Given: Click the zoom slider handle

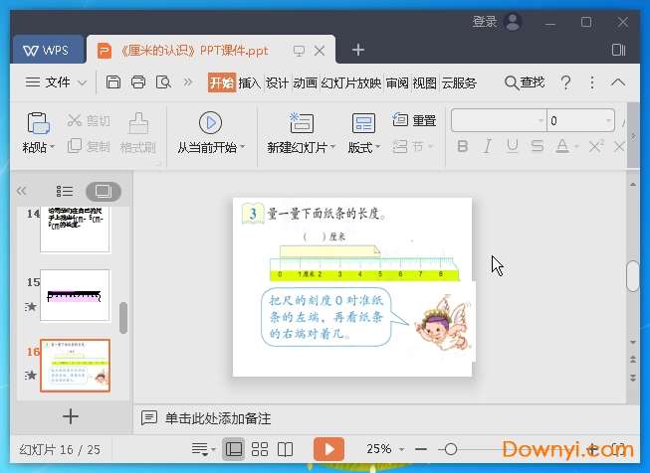Looking at the screenshot, I should click(x=451, y=449).
